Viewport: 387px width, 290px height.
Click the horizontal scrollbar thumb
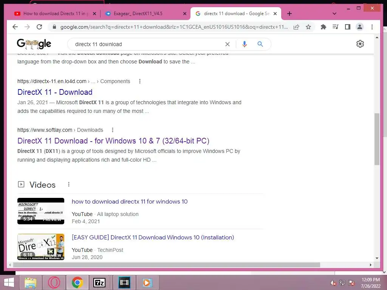(x=167, y=265)
